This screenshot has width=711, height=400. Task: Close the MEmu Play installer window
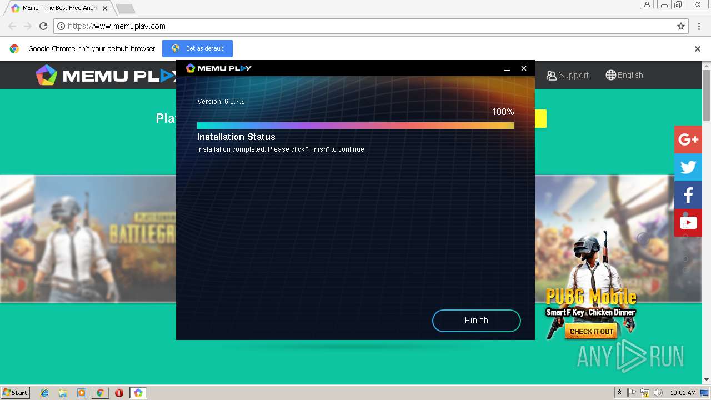[x=523, y=68]
